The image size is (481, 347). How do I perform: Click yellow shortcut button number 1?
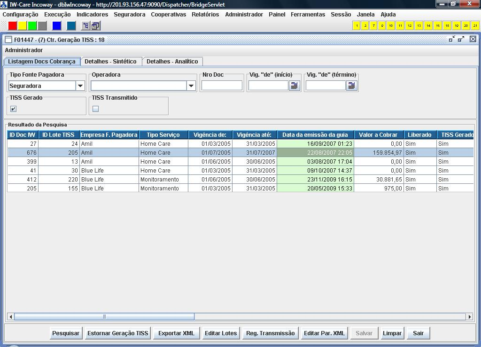pyautogui.click(x=357, y=26)
